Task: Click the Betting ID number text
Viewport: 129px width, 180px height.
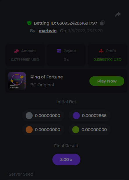Action: click(x=77, y=23)
